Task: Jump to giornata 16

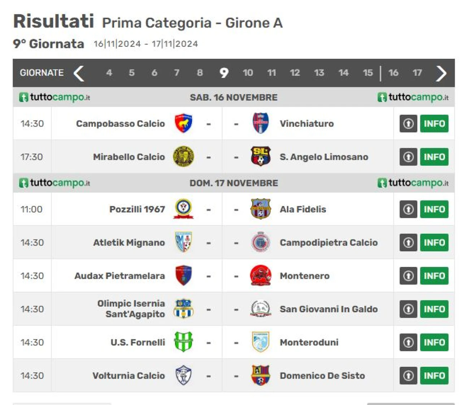Action: (x=393, y=73)
